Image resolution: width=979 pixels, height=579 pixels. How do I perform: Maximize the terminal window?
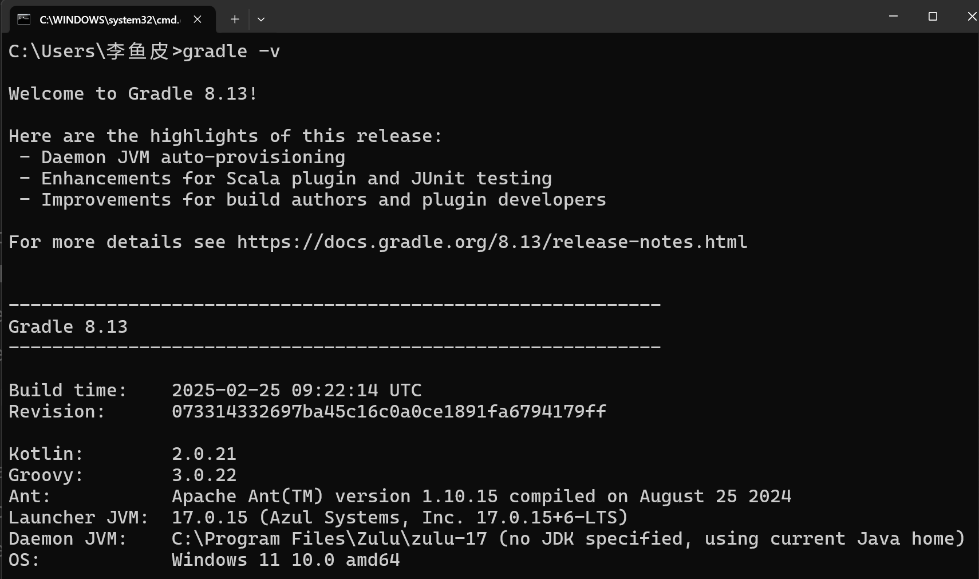point(933,17)
